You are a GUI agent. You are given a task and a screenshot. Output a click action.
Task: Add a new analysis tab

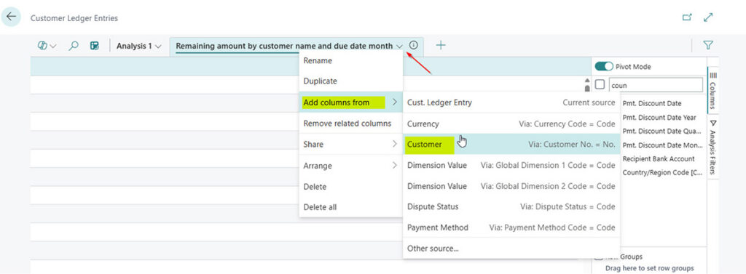441,46
